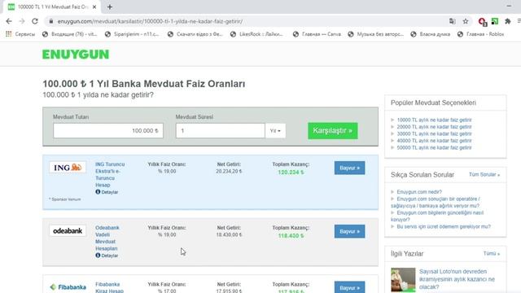Open the Sayısal Loto article thumbnail
This screenshot has height=293, width=521.
tap(403, 280)
